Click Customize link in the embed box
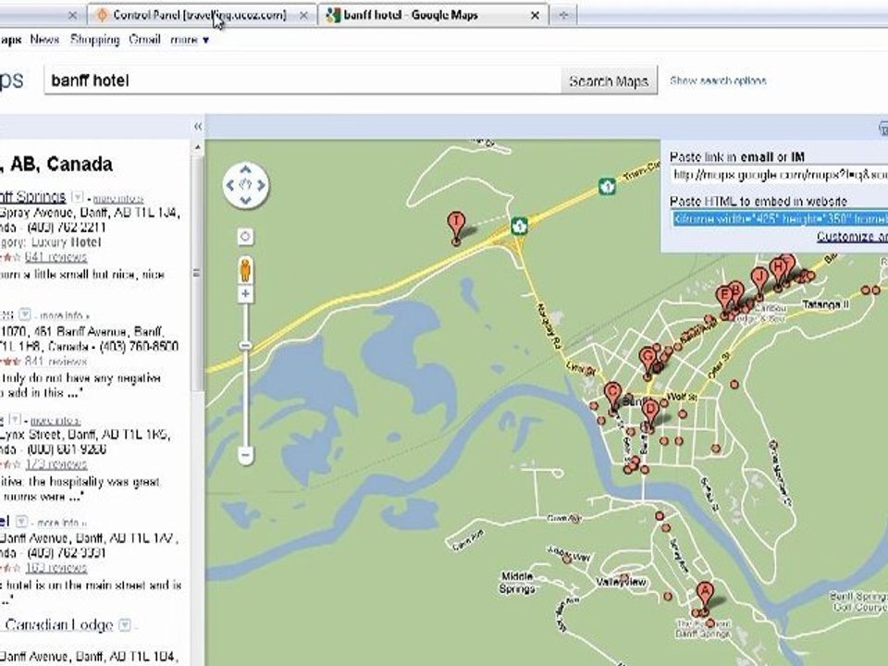 tap(852, 237)
